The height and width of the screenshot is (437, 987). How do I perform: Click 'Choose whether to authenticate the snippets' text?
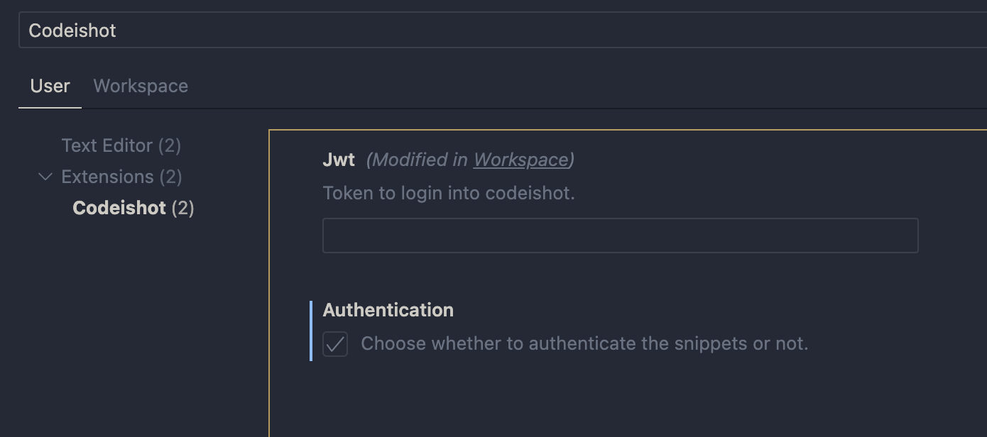584,343
